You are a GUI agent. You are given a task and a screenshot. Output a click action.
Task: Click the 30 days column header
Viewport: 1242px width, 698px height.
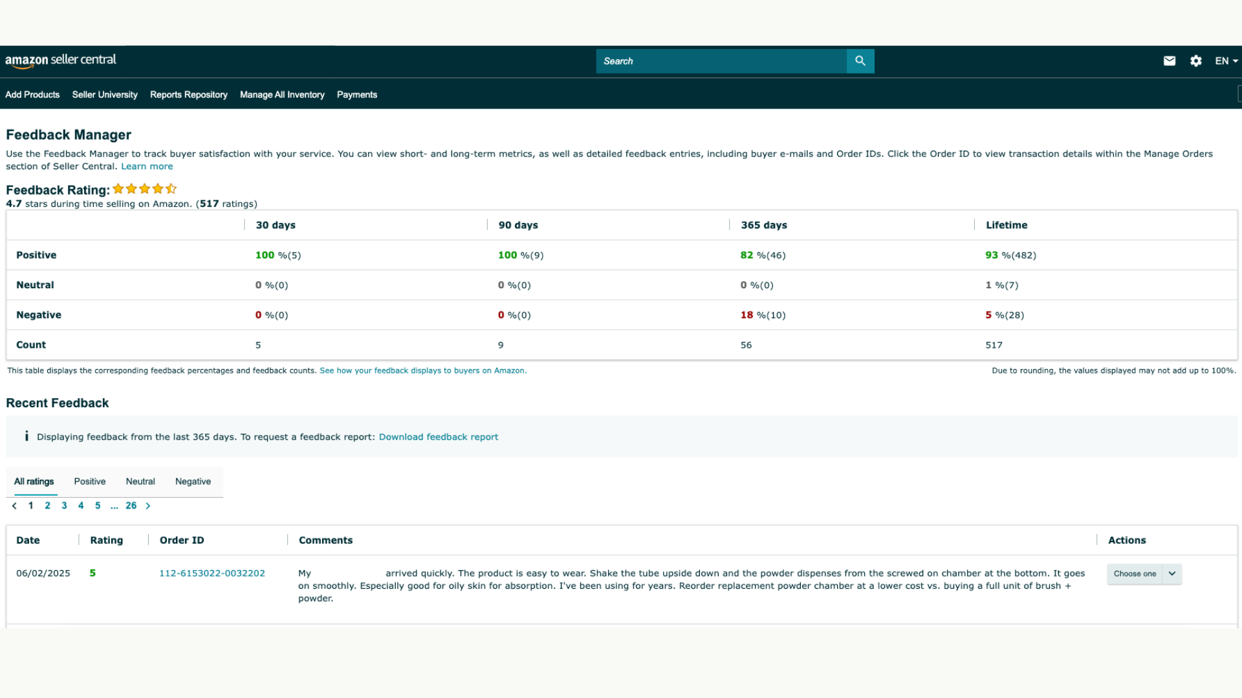pos(276,225)
